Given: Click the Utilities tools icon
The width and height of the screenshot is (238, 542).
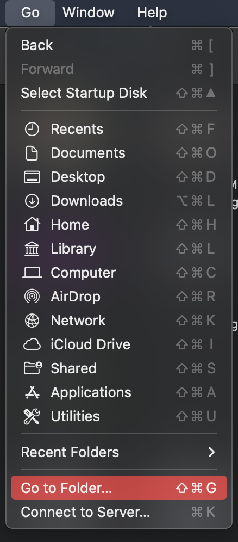Looking at the screenshot, I should [32, 416].
